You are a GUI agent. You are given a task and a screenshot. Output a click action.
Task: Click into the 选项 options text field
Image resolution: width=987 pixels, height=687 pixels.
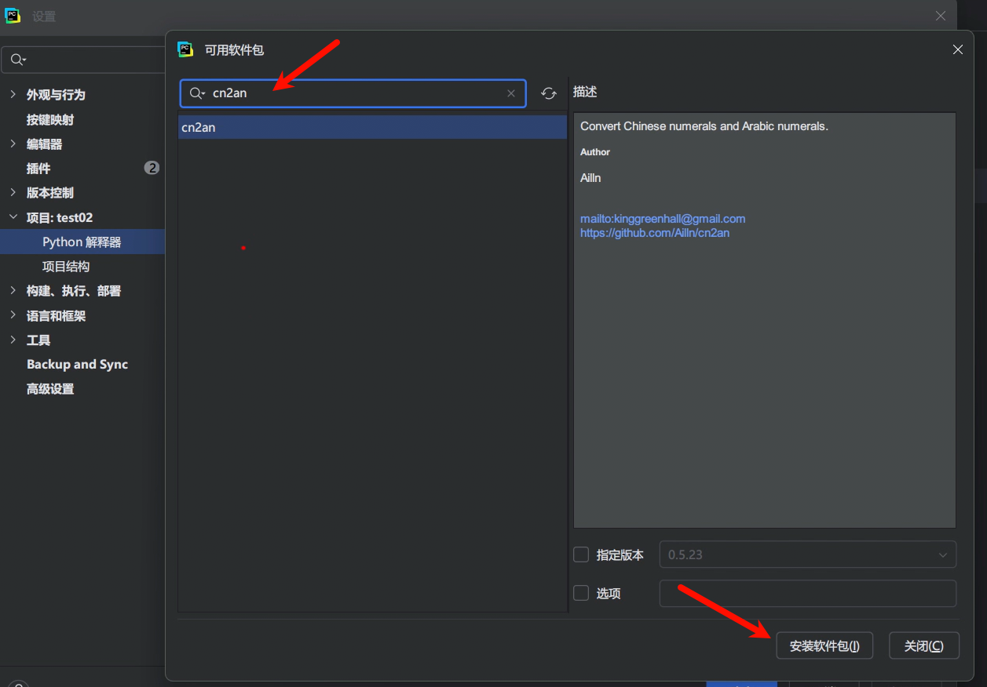[x=808, y=594]
